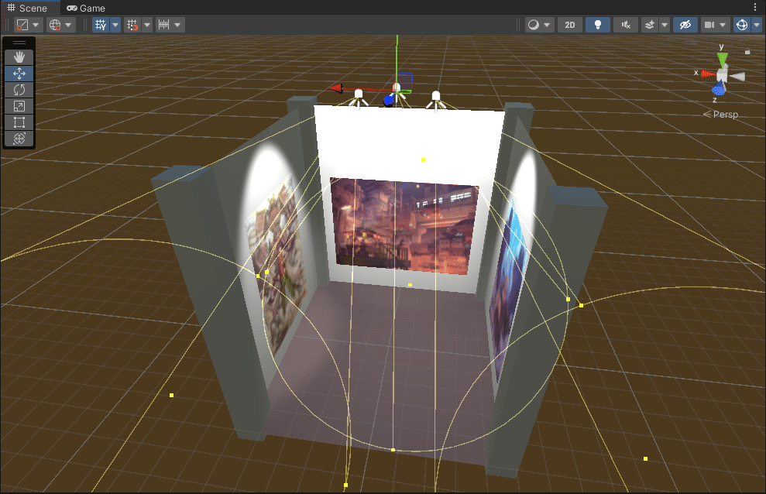Toggle gizmos display in scene
The width and height of the screenshot is (766, 494).
[741, 25]
